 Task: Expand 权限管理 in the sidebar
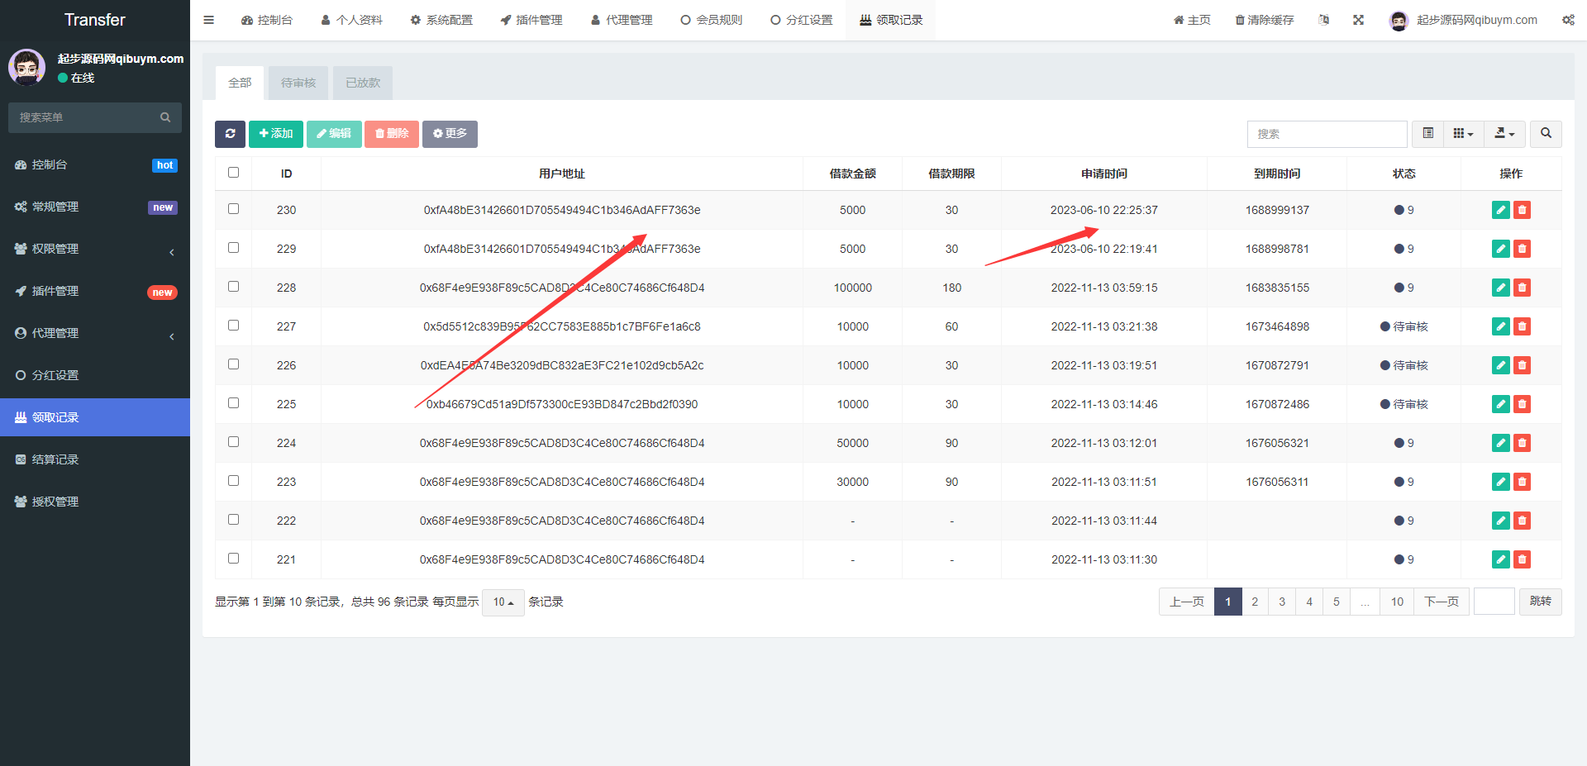pyautogui.click(x=95, y=249)
